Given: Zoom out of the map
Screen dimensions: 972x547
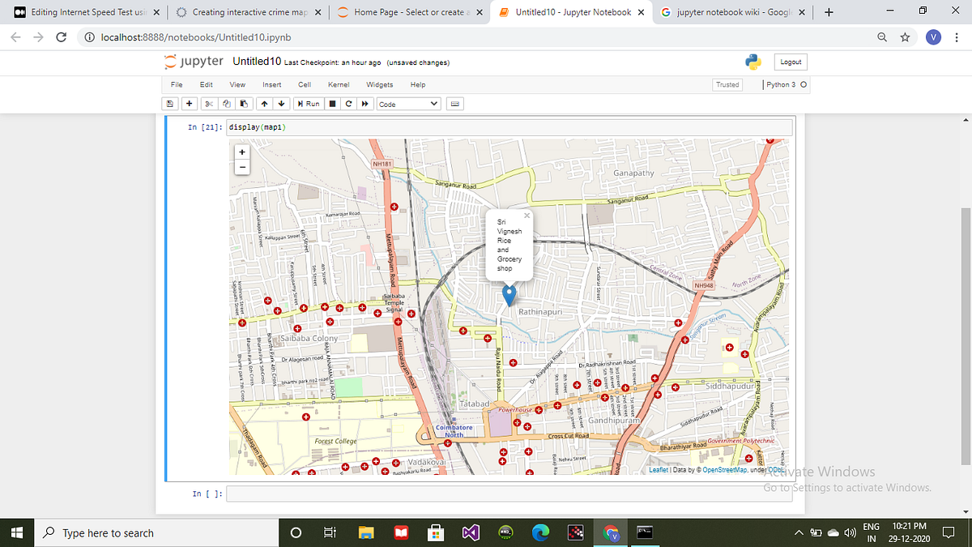Looking at the screenshot, I should click(241, 167).
